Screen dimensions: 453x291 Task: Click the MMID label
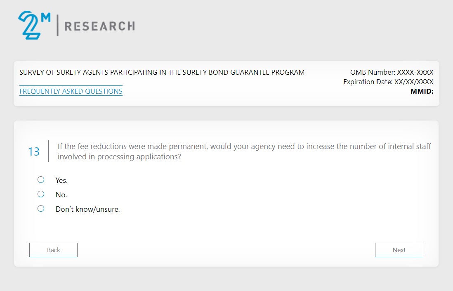[422, 91]
